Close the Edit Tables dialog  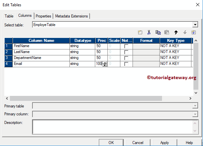pos(198,5)
